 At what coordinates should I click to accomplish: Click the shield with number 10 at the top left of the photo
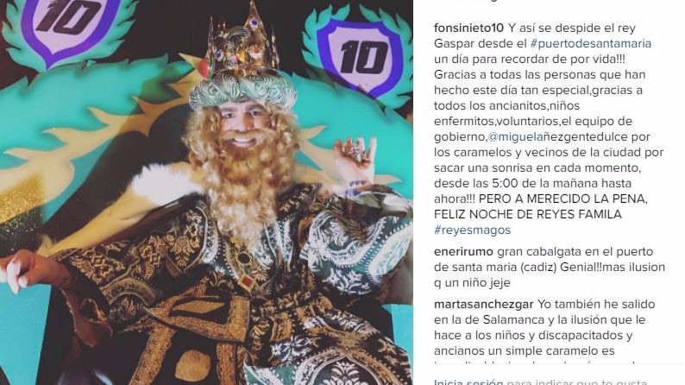(x=69, y=27)
